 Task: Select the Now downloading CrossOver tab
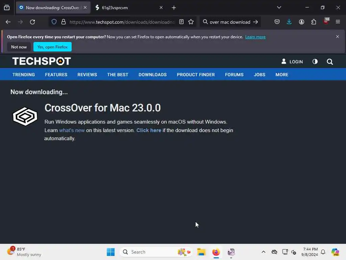[53, 8]
